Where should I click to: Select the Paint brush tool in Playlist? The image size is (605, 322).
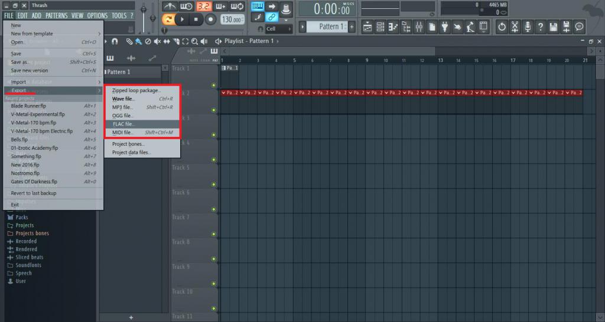[138, 41]
